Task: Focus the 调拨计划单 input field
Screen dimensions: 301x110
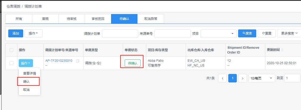Action: point(120,34)
